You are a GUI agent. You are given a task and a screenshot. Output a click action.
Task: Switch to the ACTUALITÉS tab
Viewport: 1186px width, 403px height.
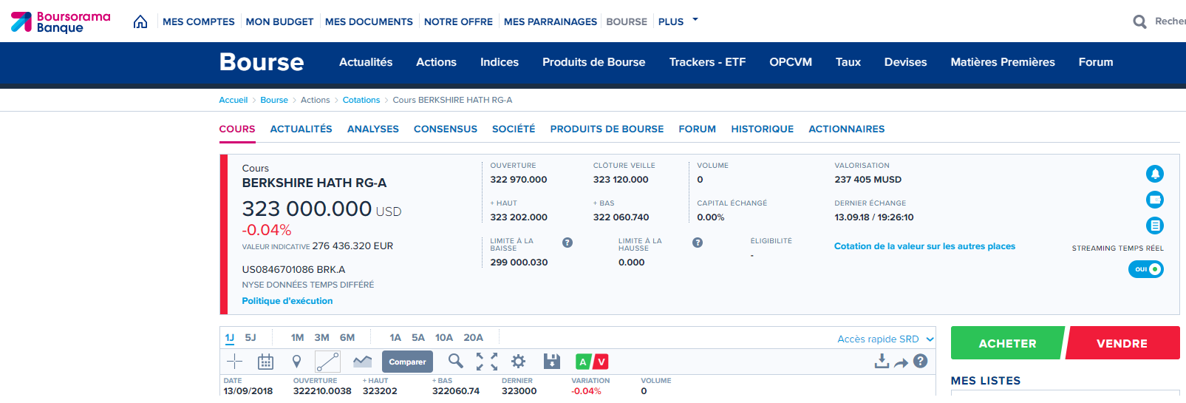coord(301,129)
